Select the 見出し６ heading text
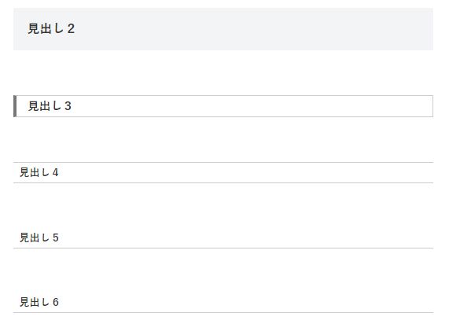Image resolution: width=449 pixels, height=324 pixels. click(x=39, y=302)
